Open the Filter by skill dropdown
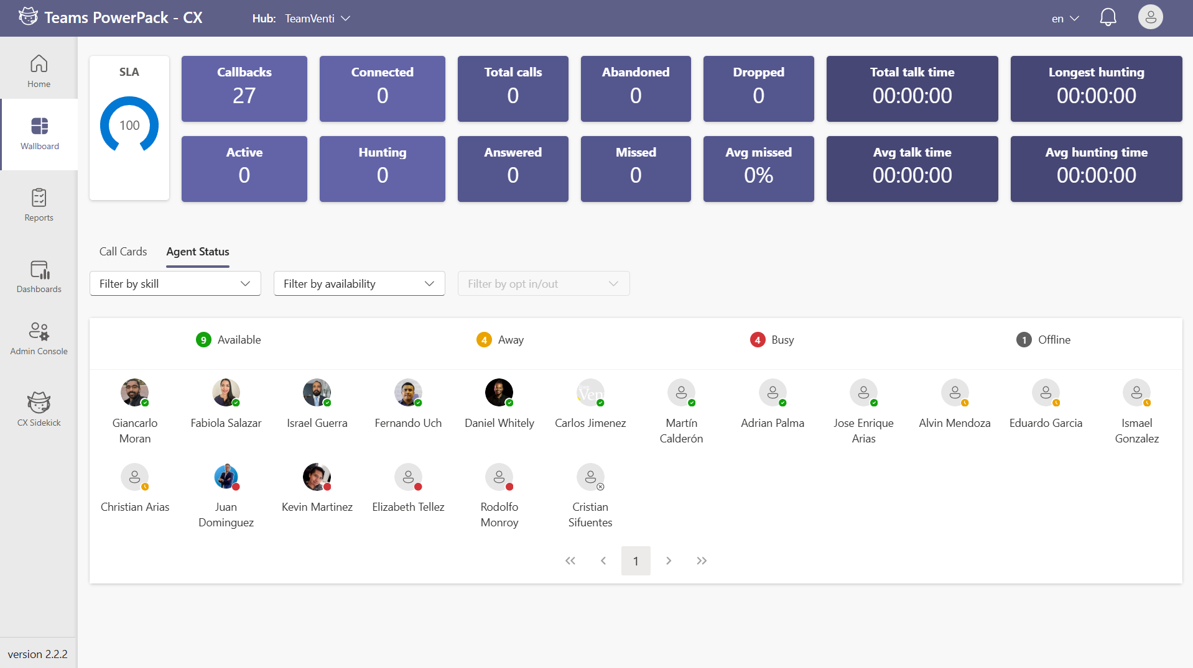 [175, 283]
